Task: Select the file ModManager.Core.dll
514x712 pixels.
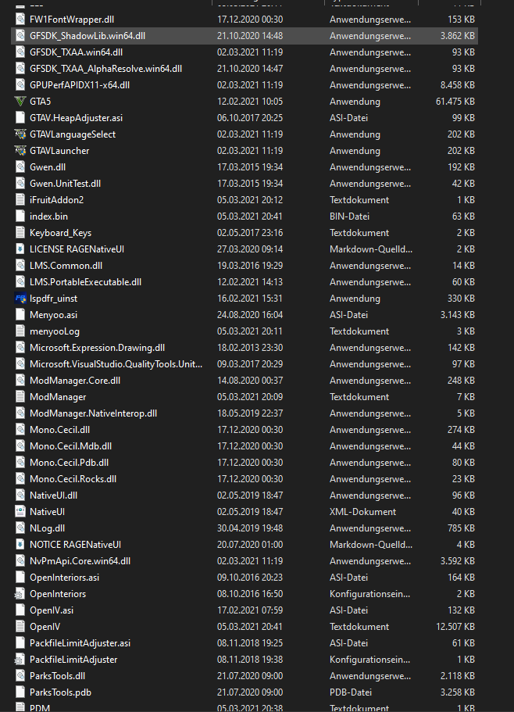Action: click(x=75, y=381)
